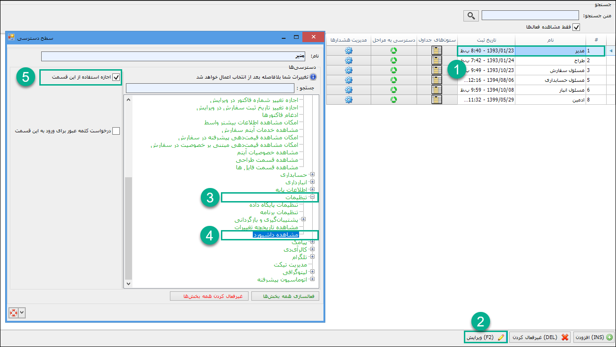Open table columns icon for مسئول سفارش row
This screenshot has width=616, height=347.
point(437,70)
